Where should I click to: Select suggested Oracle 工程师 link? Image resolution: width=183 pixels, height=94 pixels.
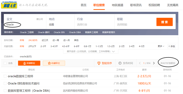click(x=27, y=32)
